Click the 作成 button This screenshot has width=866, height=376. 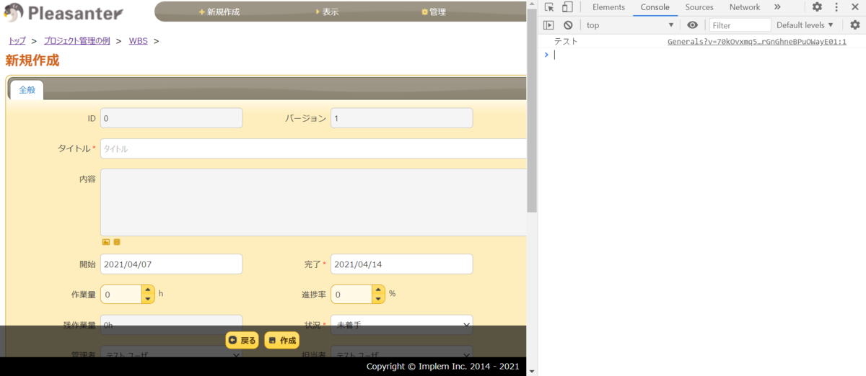tap(281, 340)
